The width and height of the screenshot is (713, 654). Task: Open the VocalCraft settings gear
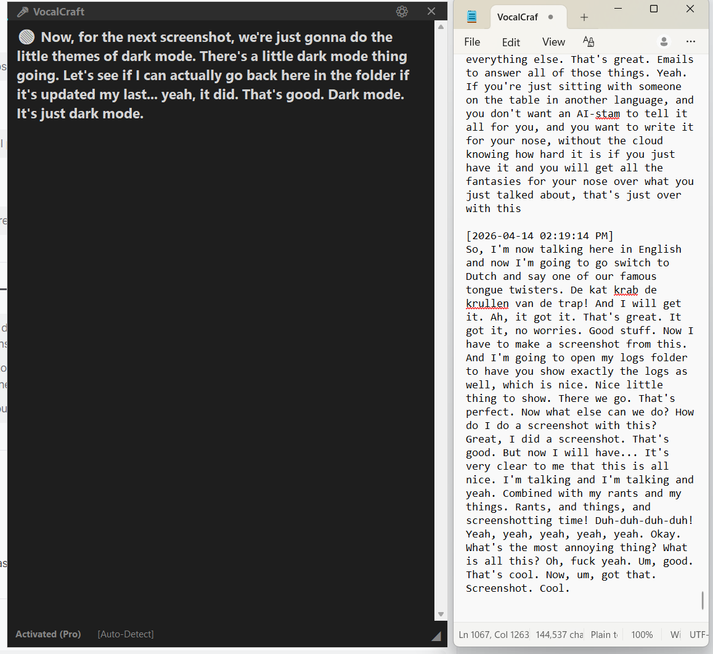402,11
